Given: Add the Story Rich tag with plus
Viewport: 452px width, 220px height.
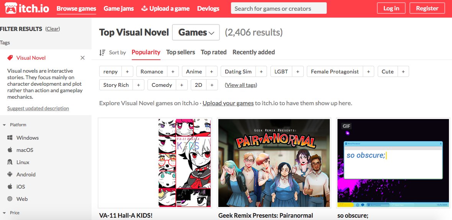Looking at the screenshot, I should 138,85.
